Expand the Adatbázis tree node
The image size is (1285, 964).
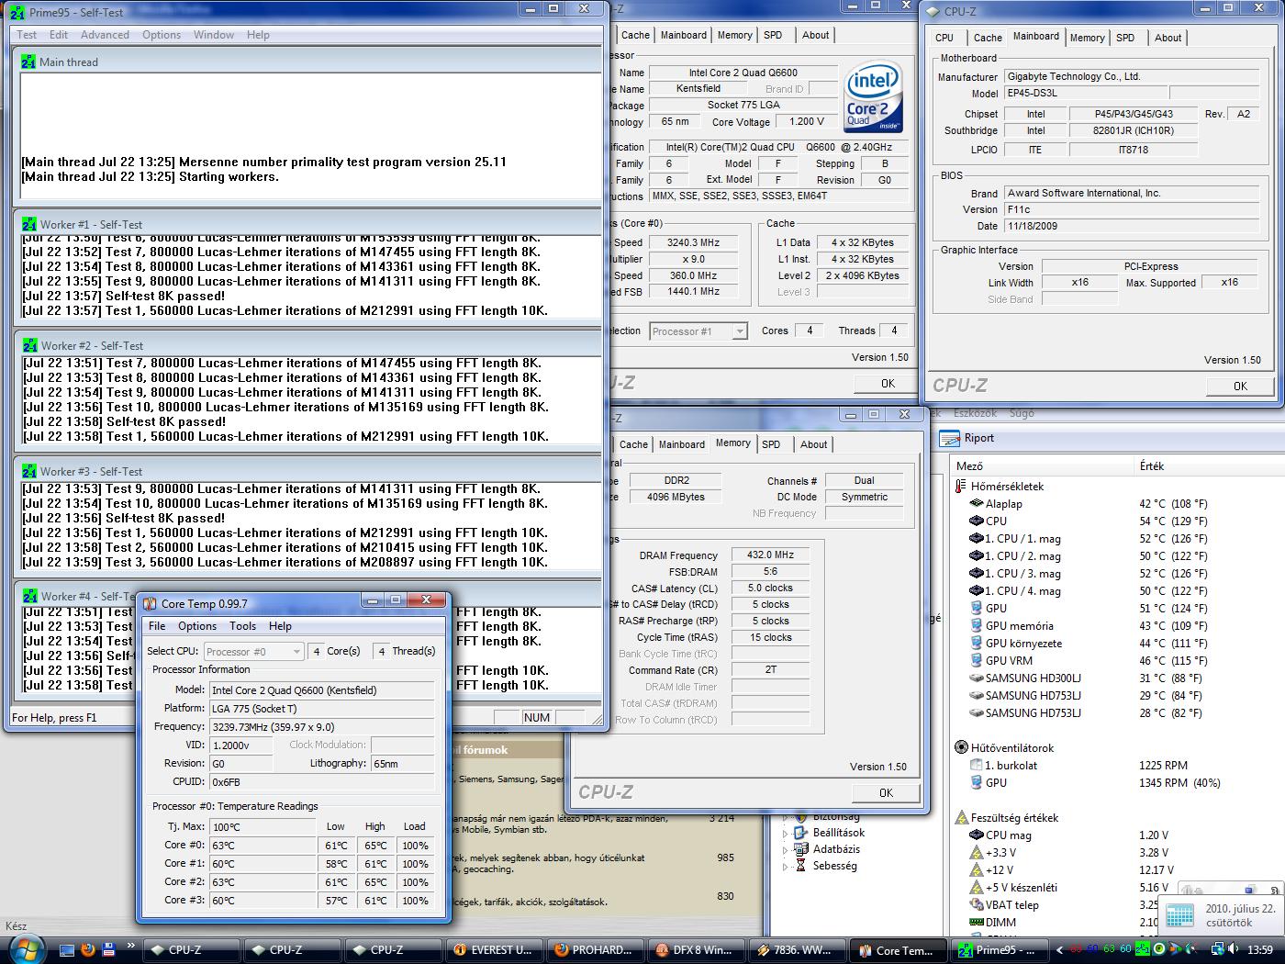point(785,849)
